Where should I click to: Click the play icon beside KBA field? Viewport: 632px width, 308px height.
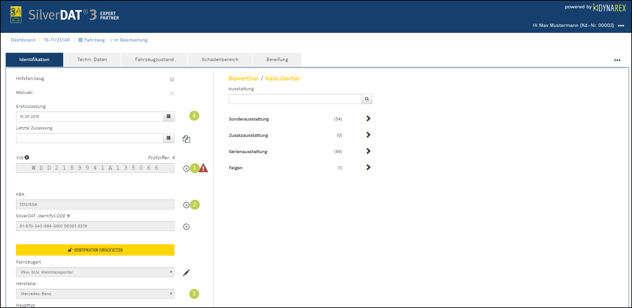[x=186, y=205]
